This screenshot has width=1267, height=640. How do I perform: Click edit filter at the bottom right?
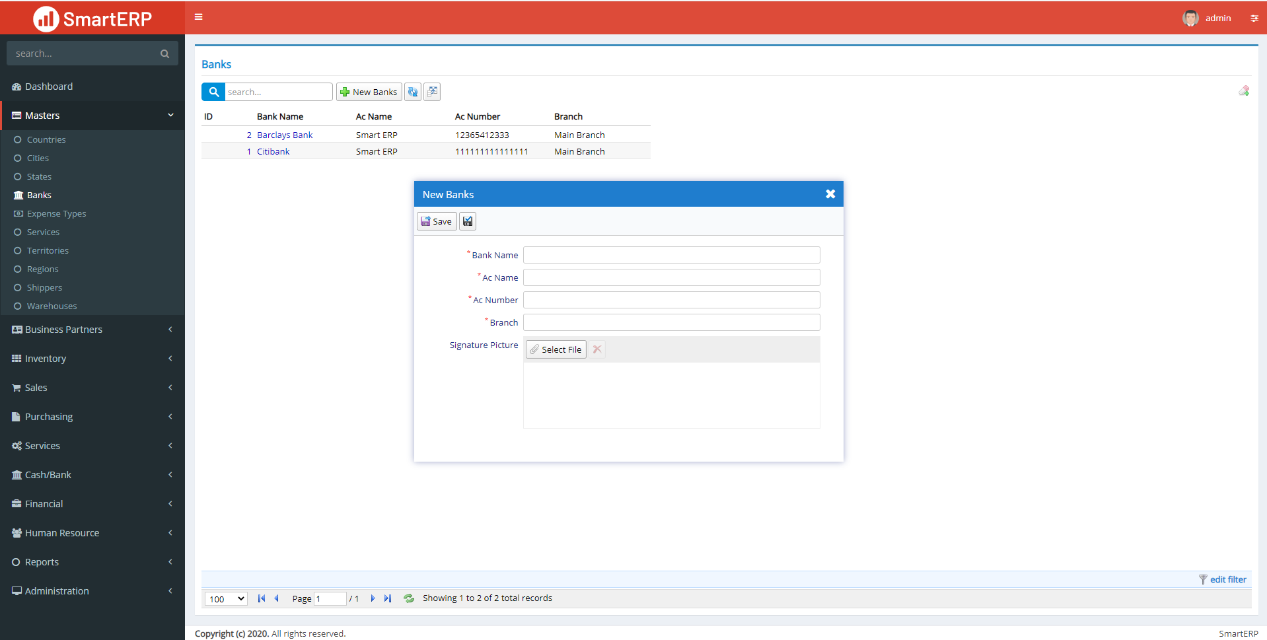point(1227,579)
